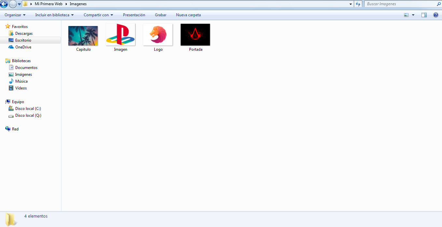This screenshot has width=442, height=227.
Task: Click the Documentos library icon
Action: click(11, 68)
